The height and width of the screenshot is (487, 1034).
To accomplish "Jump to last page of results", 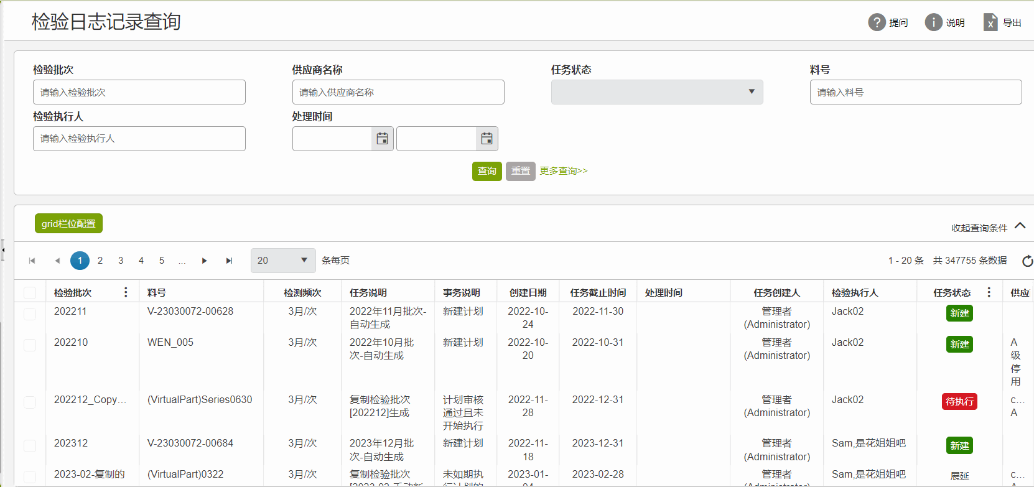I will 229,261.
